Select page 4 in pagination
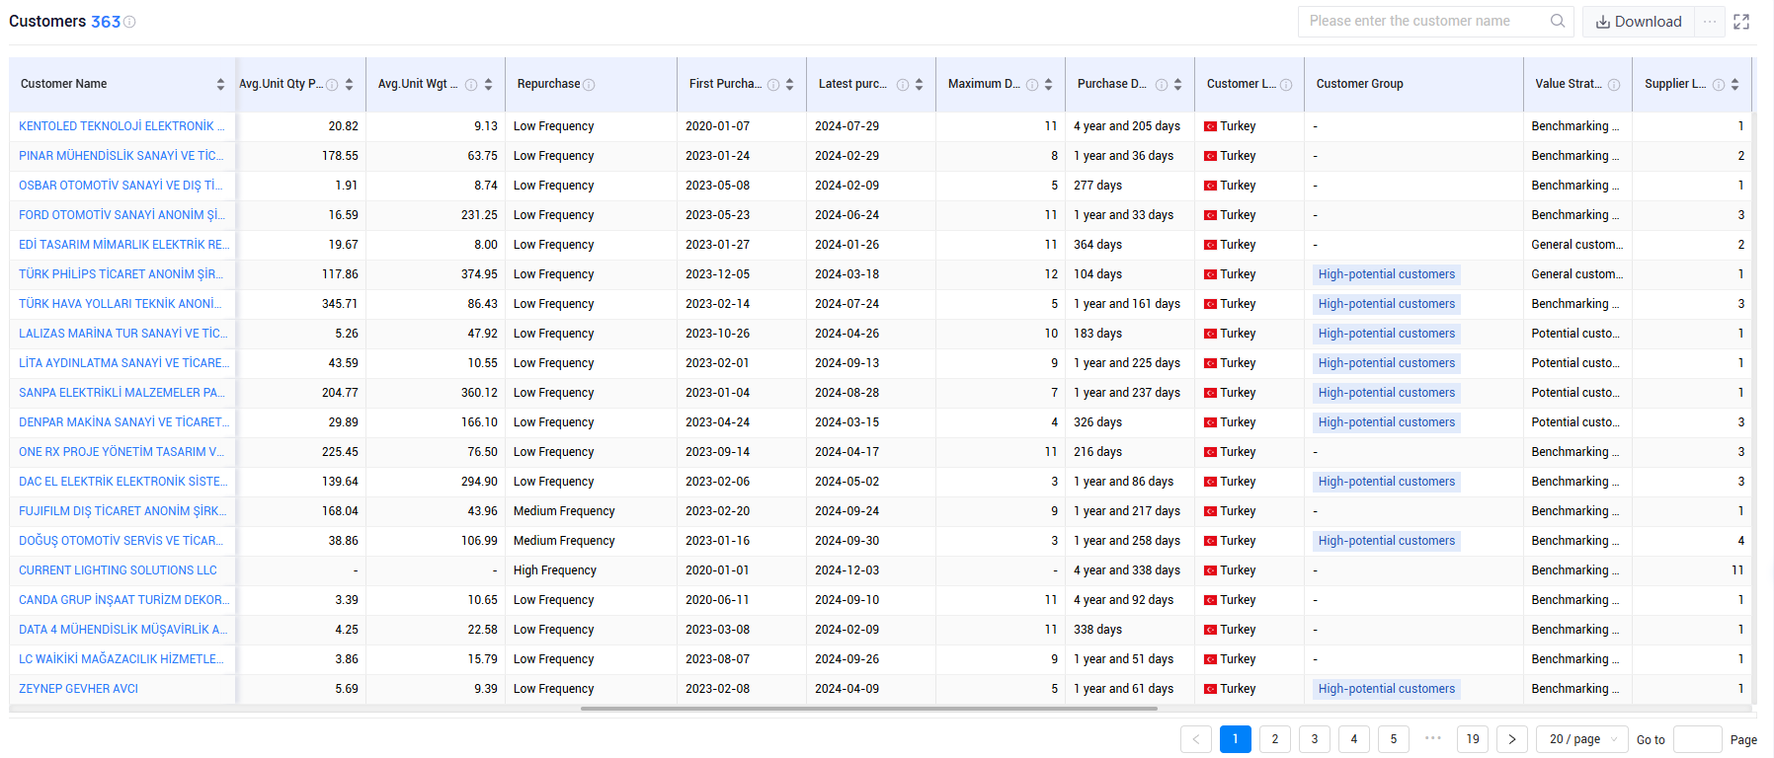 1354,739
